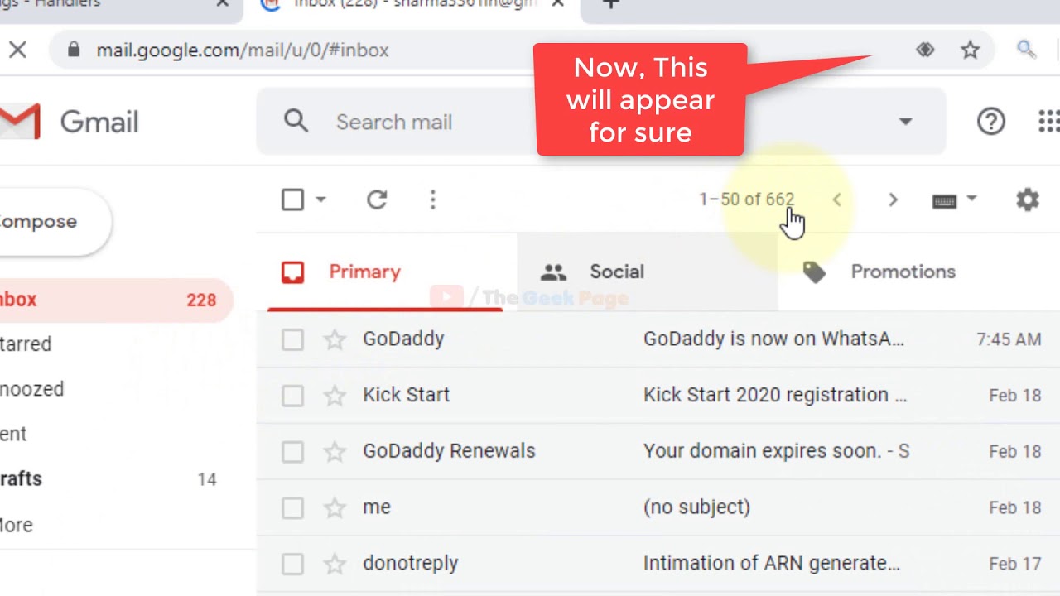
Task: Click into the Search mail field
Action: 431,122
